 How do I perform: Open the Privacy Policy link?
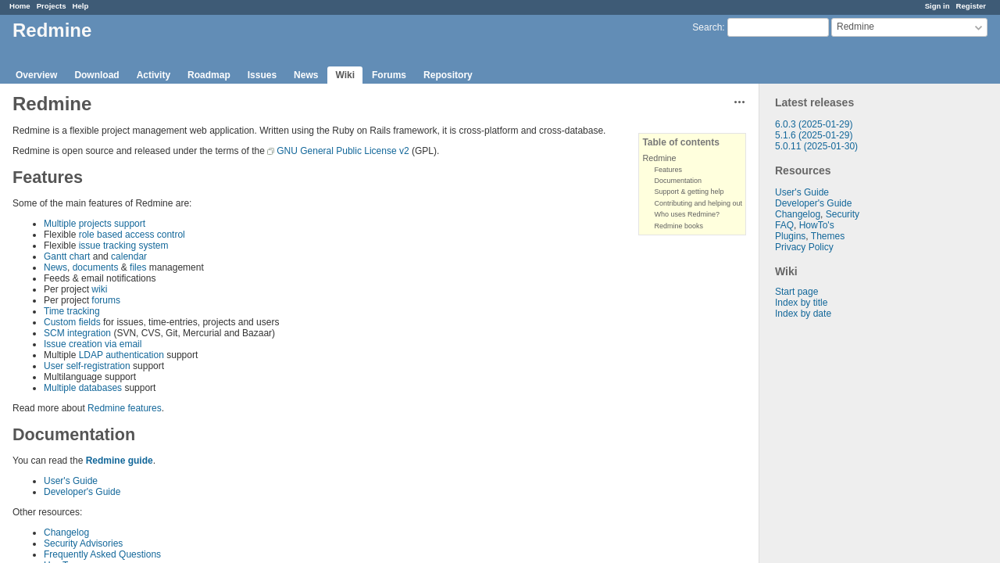tap(804, 247)
